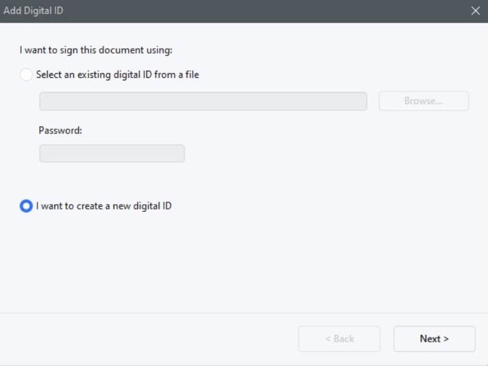Click the empty radio circle icon
Screen dimensions: 488x366
pyautogui.click(x=26, y=75)
